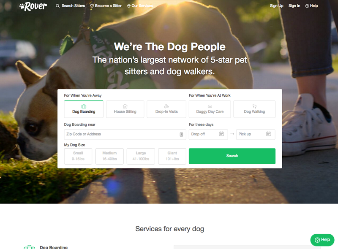This screenshot has height=249, width=338.
Task: Select the Medium 16-40lbs dog size
Action: pos(109,156)
